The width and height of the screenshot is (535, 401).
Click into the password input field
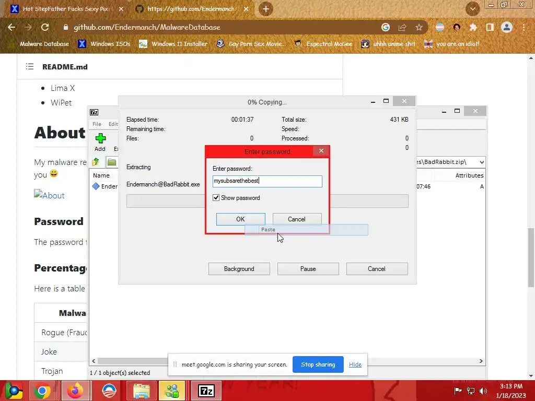(x=267, y=181)
